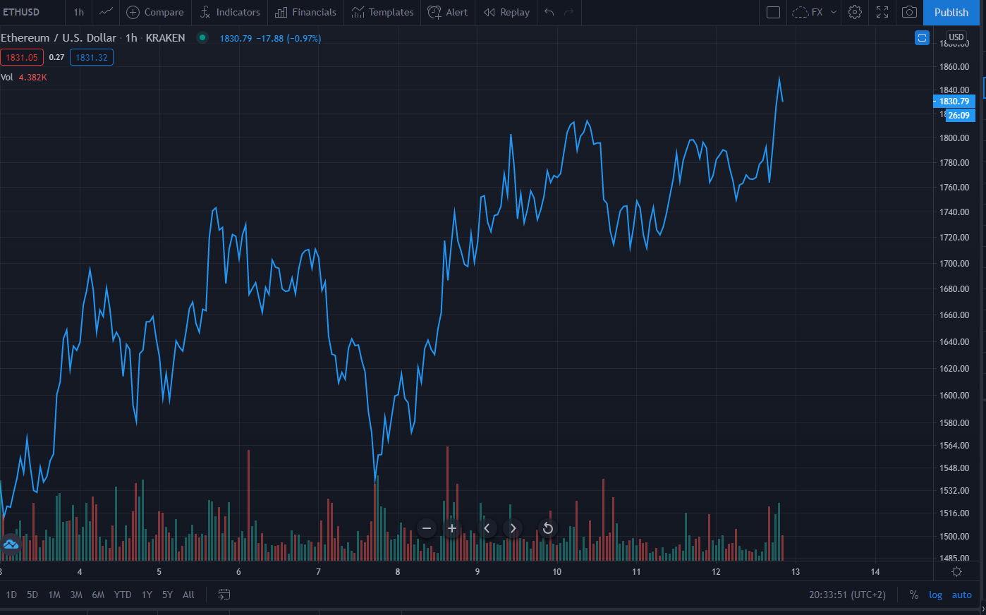Expand the FX cloud dropdown arrow

tap(834, 12)
